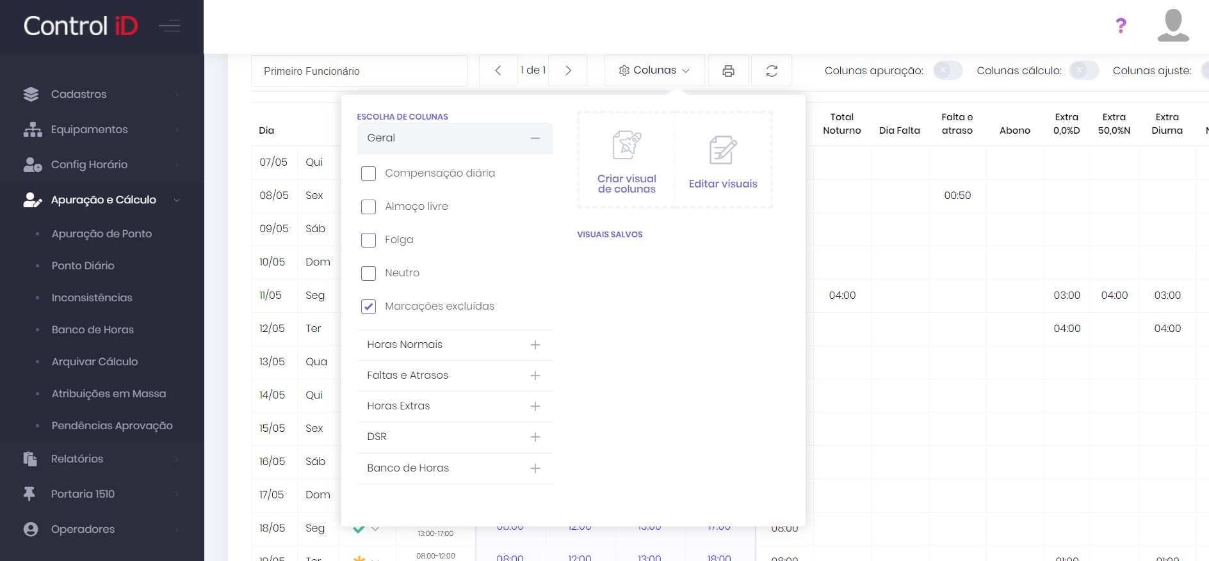The height and width of the screenshot is (561, 1209).
Task: Open help via purple question mark
Action: tap(1121, 26)
